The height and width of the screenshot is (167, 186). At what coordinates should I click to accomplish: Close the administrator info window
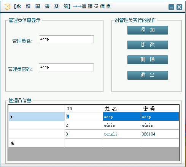click(x=179, y=7)
